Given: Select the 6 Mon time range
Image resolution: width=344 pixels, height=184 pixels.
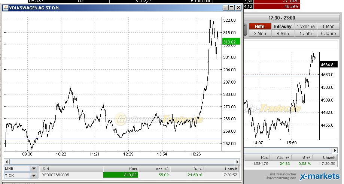Looking at the screenshot, I should [283, 34].
